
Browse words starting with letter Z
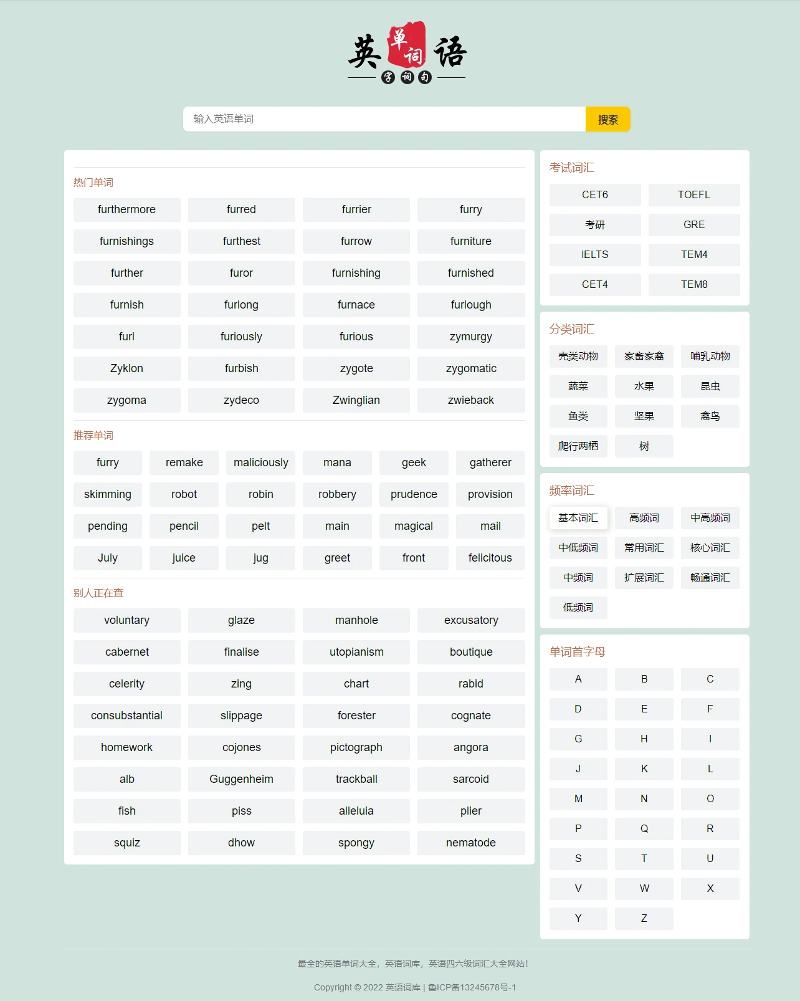tap(644, 919)
